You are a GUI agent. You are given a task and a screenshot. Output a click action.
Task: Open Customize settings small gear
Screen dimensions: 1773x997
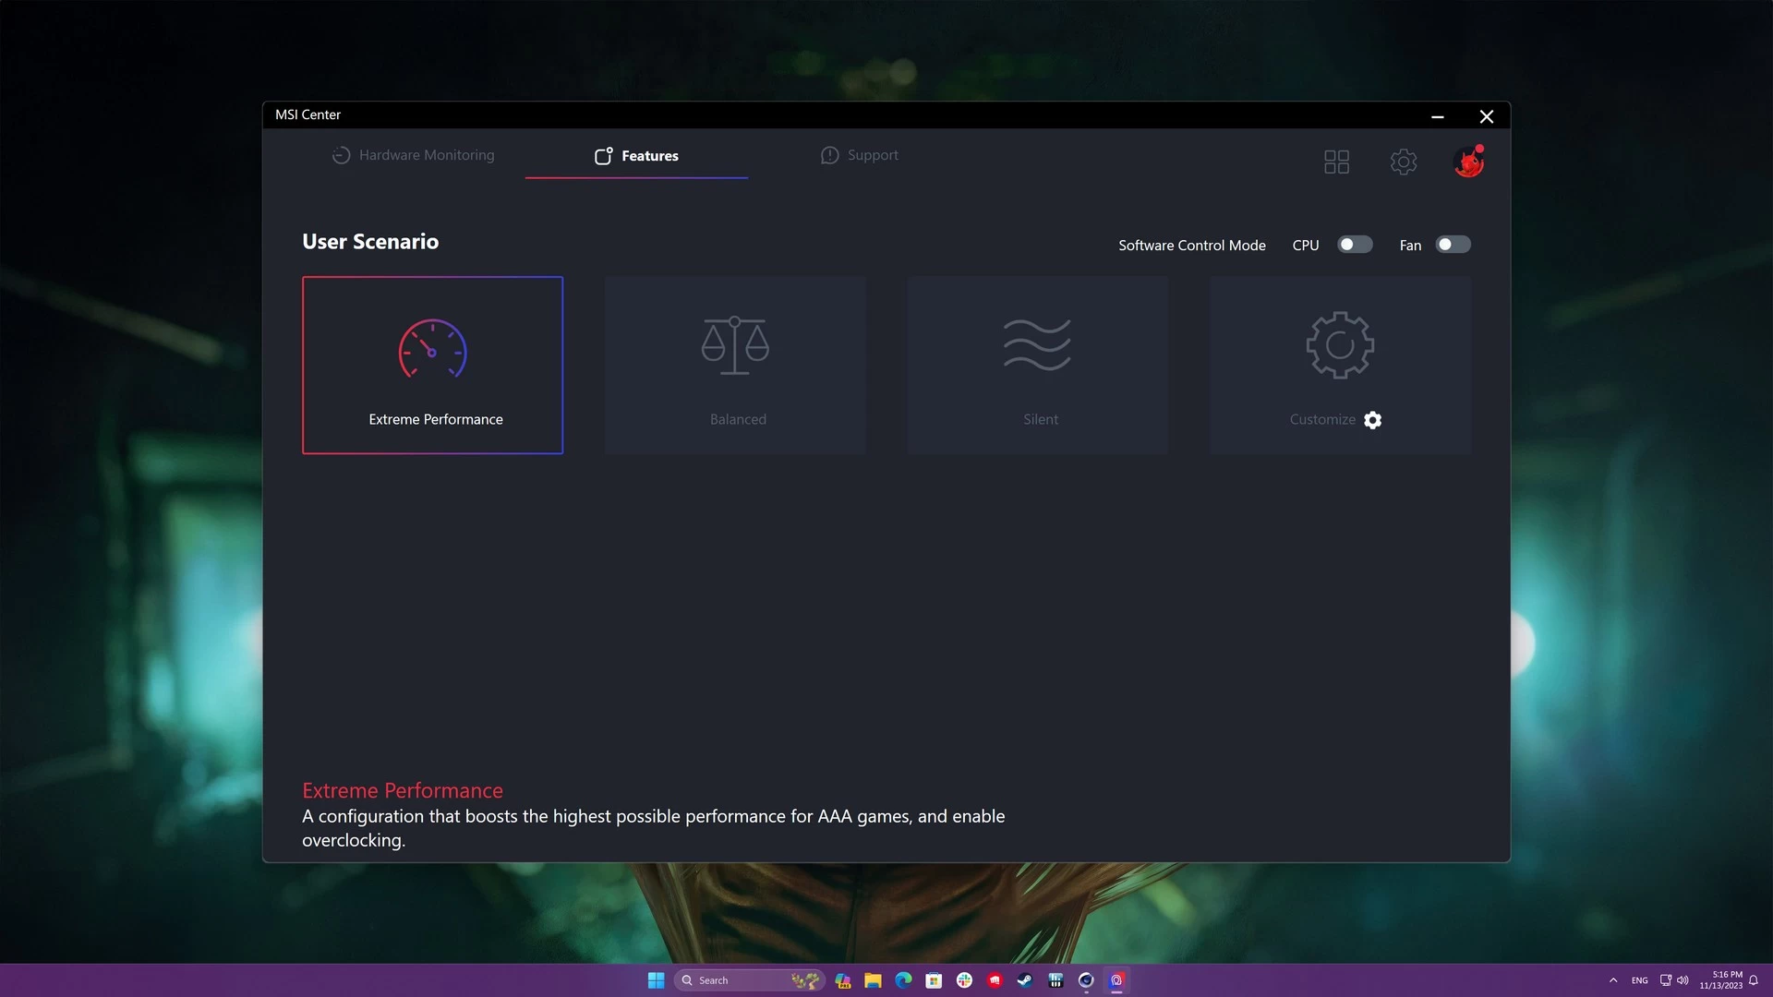point(1373,420)
